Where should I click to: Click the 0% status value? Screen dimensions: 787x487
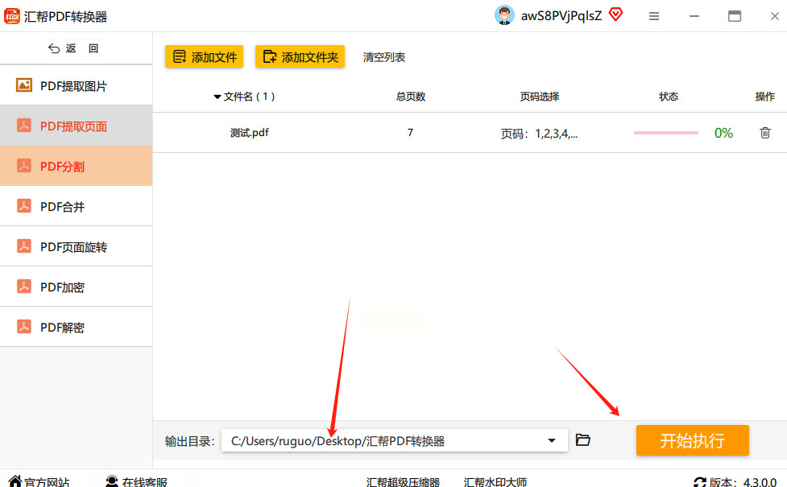coord(723,133)
